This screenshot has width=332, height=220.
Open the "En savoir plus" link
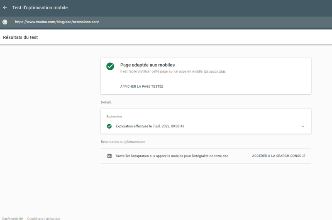(215, 71)
